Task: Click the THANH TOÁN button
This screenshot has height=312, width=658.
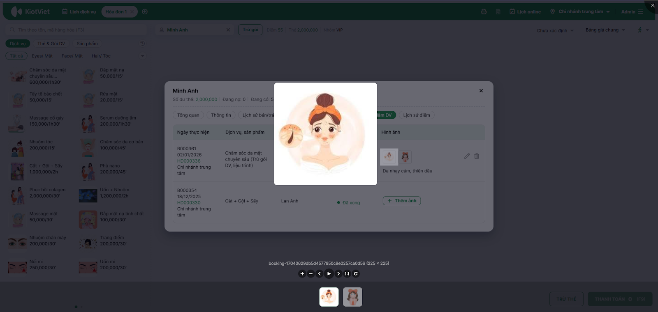Action: [x=620, y=299]
